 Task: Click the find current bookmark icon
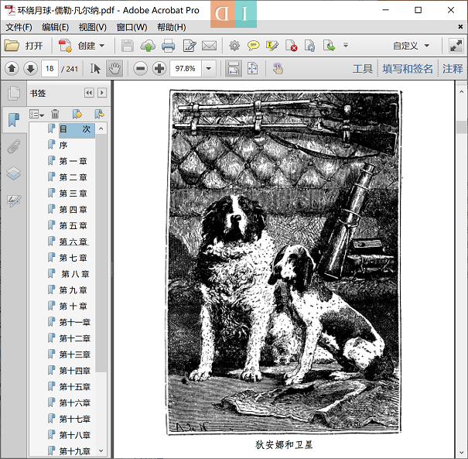[x=99, y=114]
